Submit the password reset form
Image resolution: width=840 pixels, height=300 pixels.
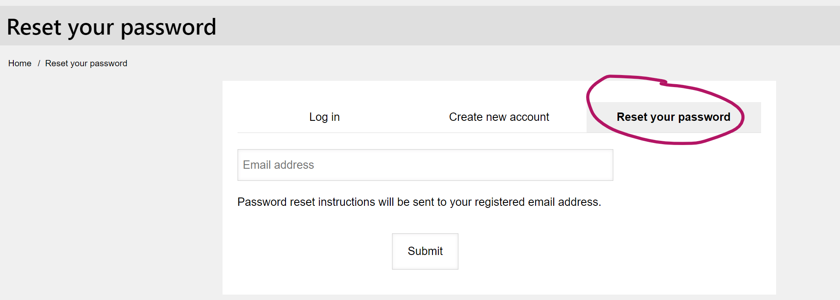tap(425, 251)
